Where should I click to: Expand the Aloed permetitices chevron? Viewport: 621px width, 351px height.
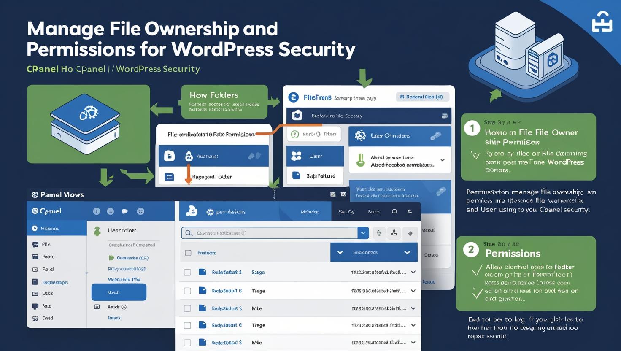tap(443, 160)
